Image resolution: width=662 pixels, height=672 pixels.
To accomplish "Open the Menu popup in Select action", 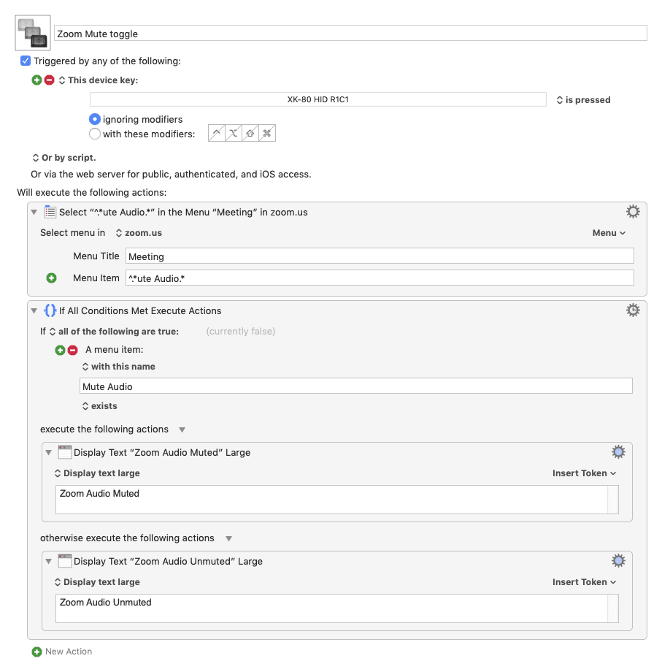I will click(x=609, y=233).
